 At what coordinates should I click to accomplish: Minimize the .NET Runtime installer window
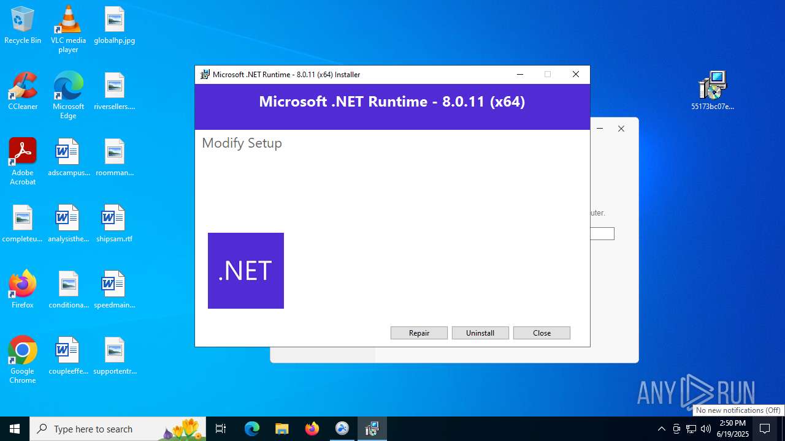(520, 74)
